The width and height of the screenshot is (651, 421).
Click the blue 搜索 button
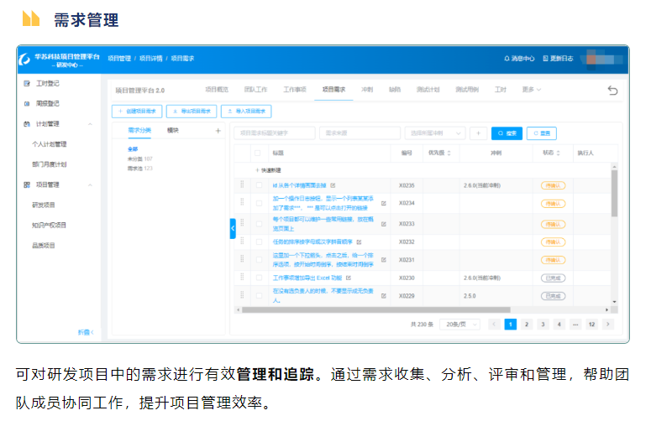[x=507, y=133]
